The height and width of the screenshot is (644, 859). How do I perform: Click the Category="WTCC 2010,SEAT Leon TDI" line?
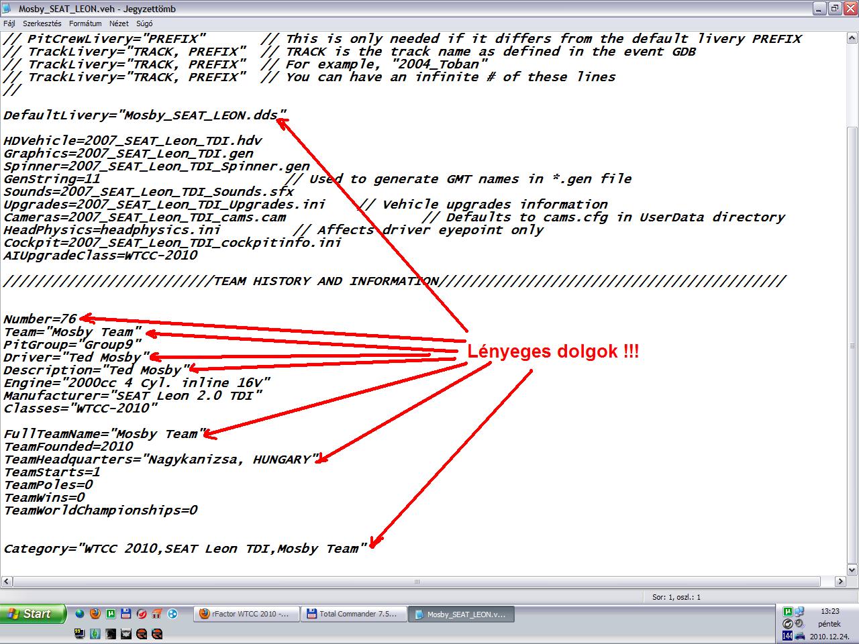[x=186, y=549]
